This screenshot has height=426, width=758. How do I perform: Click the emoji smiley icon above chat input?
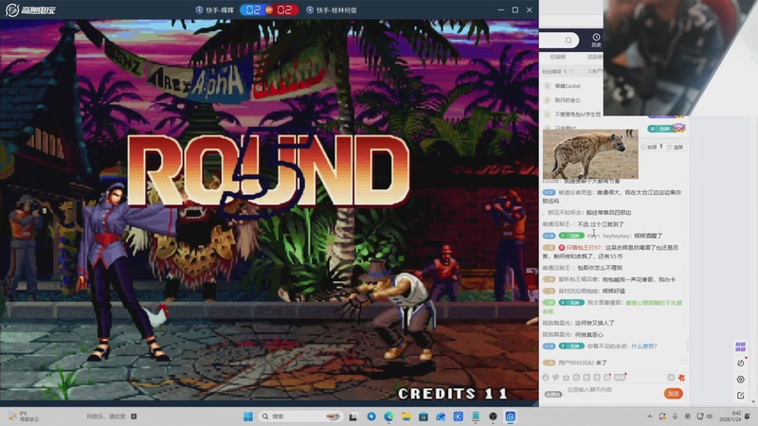click(x=546, y=377)
